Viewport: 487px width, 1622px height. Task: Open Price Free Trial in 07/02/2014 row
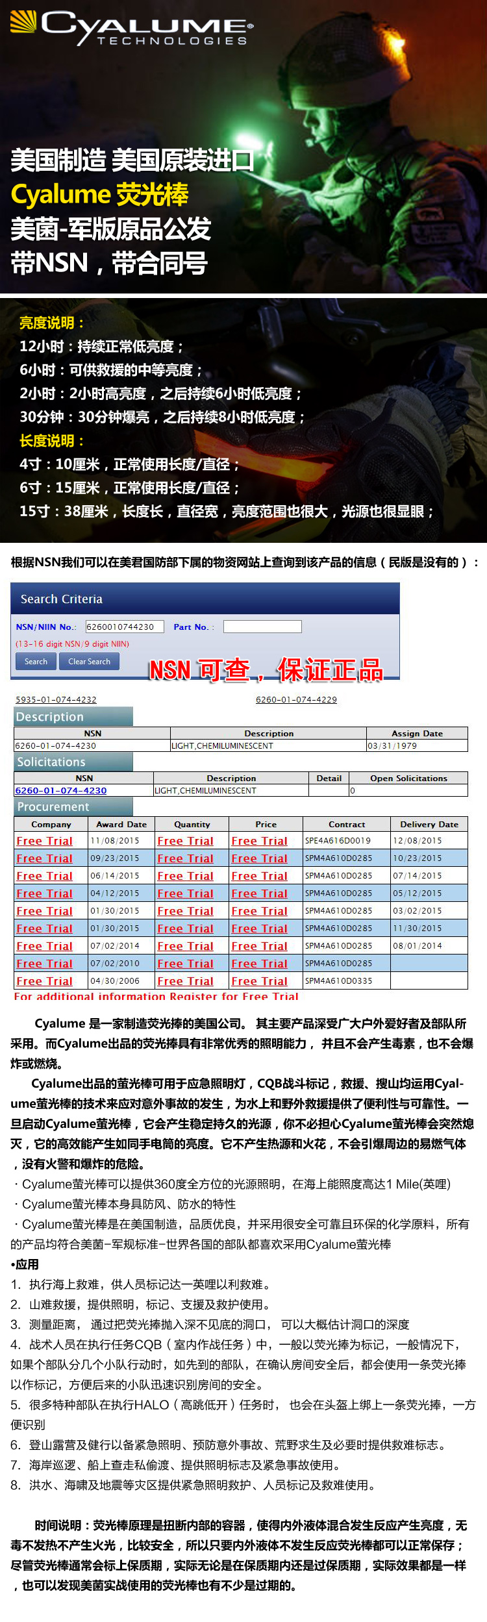tap(259, 946)
